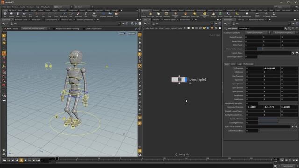This screenshot has height=168, width=299.
Task: Select the Spray Paint shelf tool
Action: click(x=78, y=14)
